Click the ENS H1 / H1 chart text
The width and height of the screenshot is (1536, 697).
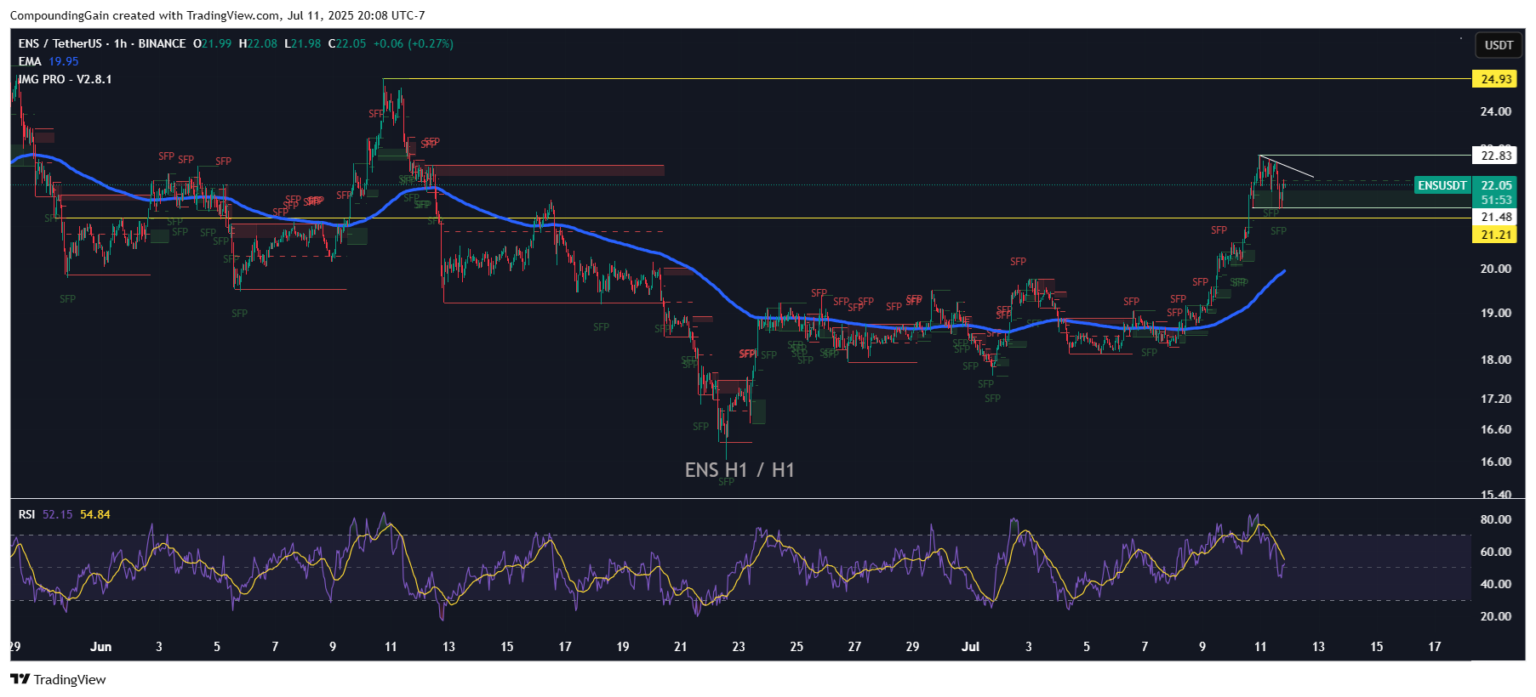[739, 470]
